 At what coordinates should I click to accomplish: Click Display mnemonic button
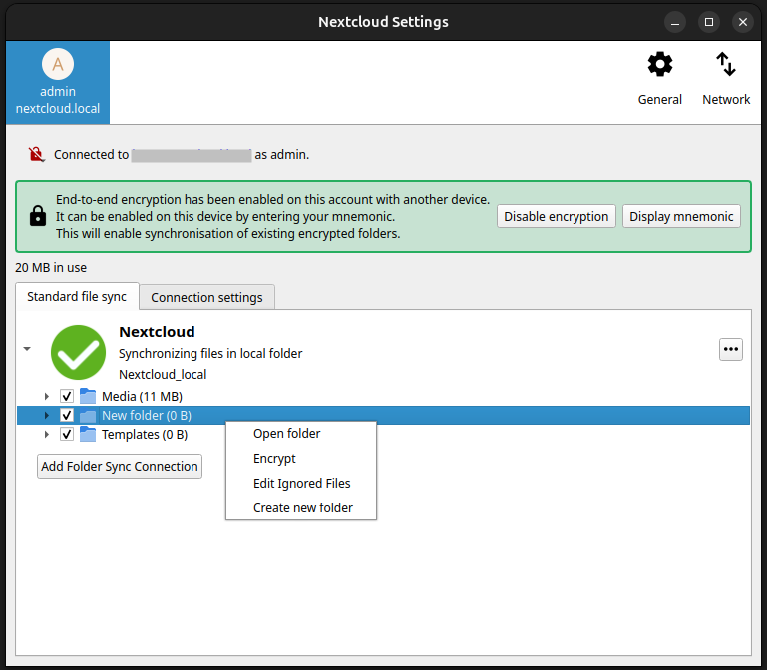[x=681, y=216]
